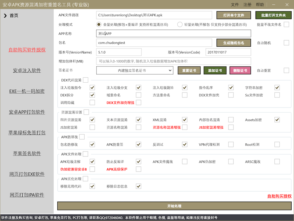Click 批量打开文件夹 button
Screen dimensions: 294x221
point(273,15)
